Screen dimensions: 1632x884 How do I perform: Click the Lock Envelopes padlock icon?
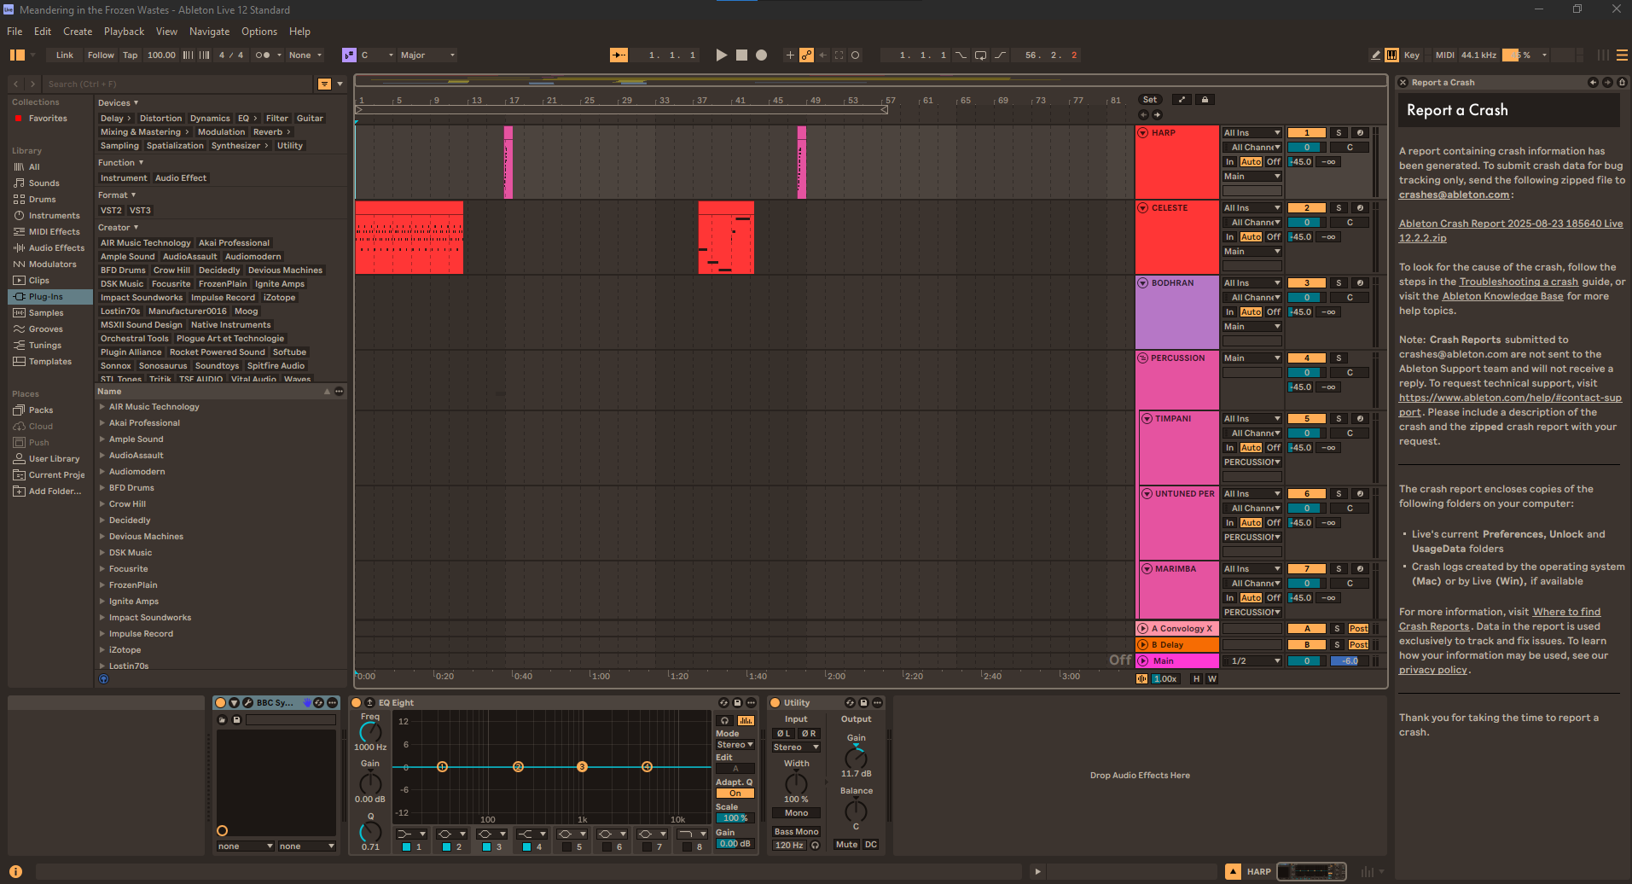[1205, 100]
